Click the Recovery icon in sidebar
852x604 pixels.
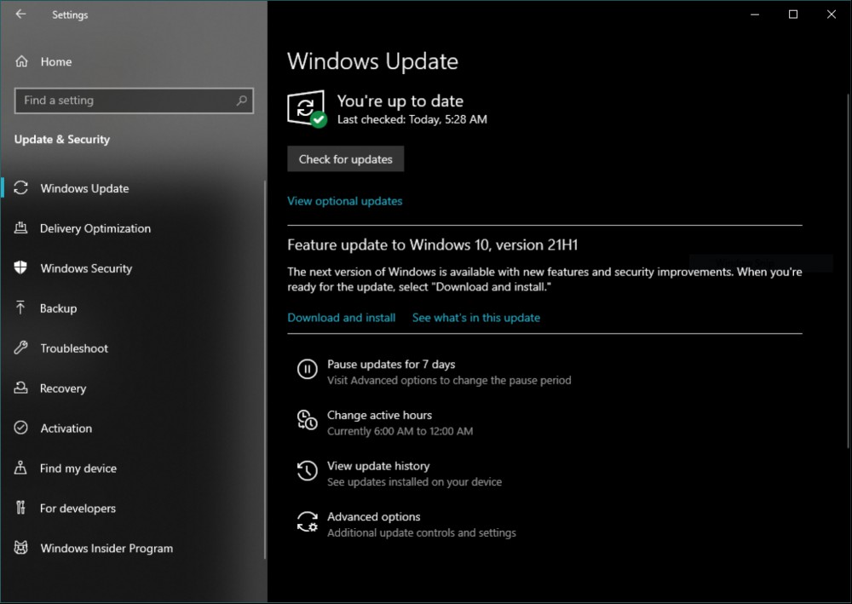click(x=20, y=388)
